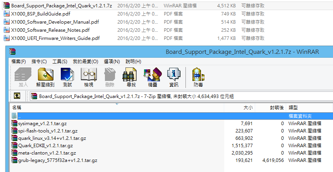Click the Extract To (解壓縮到) toolbar icon

45,74
